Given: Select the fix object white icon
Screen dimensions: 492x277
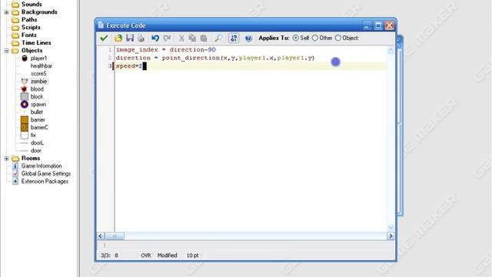Looking at the screenshot, I should (25, 135).
